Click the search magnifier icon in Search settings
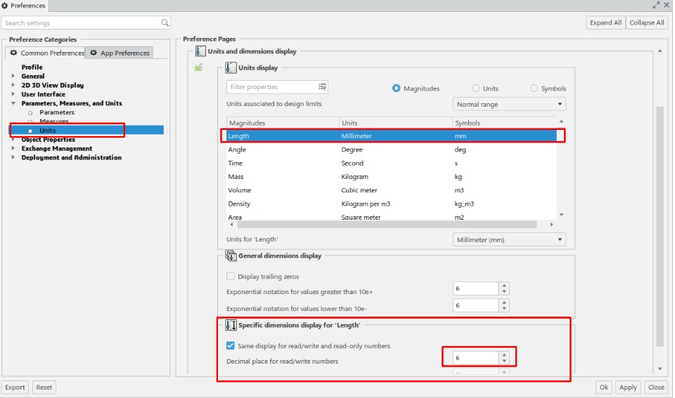This screenshot has height=398, width=675. click(164, 23)
